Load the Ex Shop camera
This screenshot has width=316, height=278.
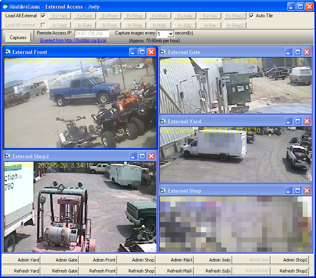pos(135,16)
